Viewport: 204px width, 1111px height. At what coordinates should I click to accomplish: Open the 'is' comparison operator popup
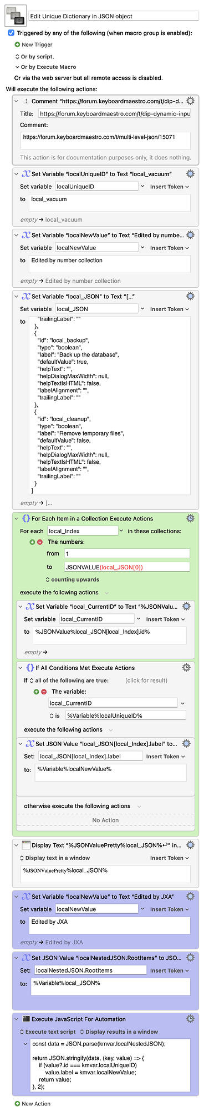(x=54, y=715)
